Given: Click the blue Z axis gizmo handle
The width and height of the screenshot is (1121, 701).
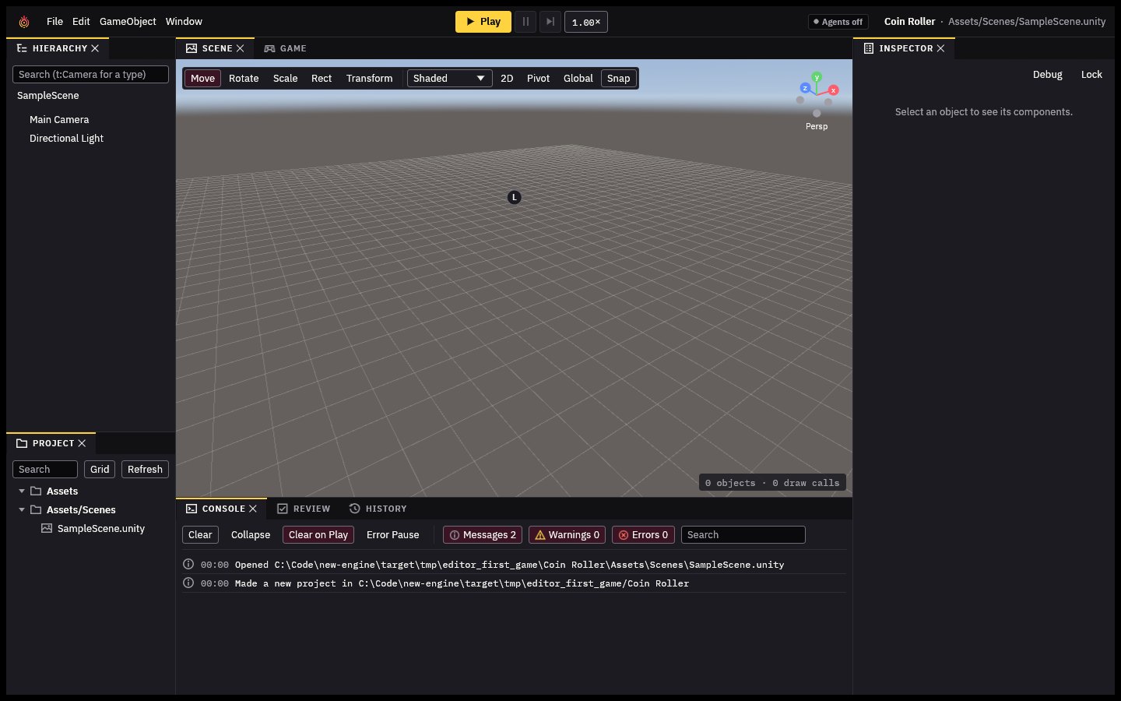Looking at the screenshot, I should pos(805,88).
